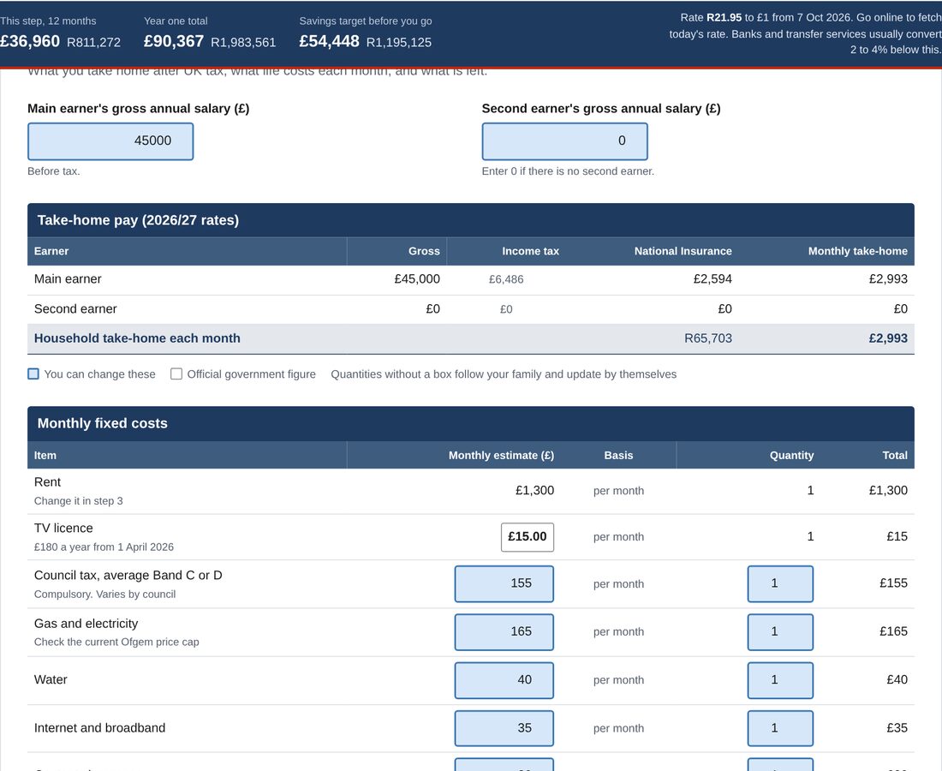This screenshot has height=771, width=942.
Task: Click the savings target £54,448 figure
Action: point(329,41)
